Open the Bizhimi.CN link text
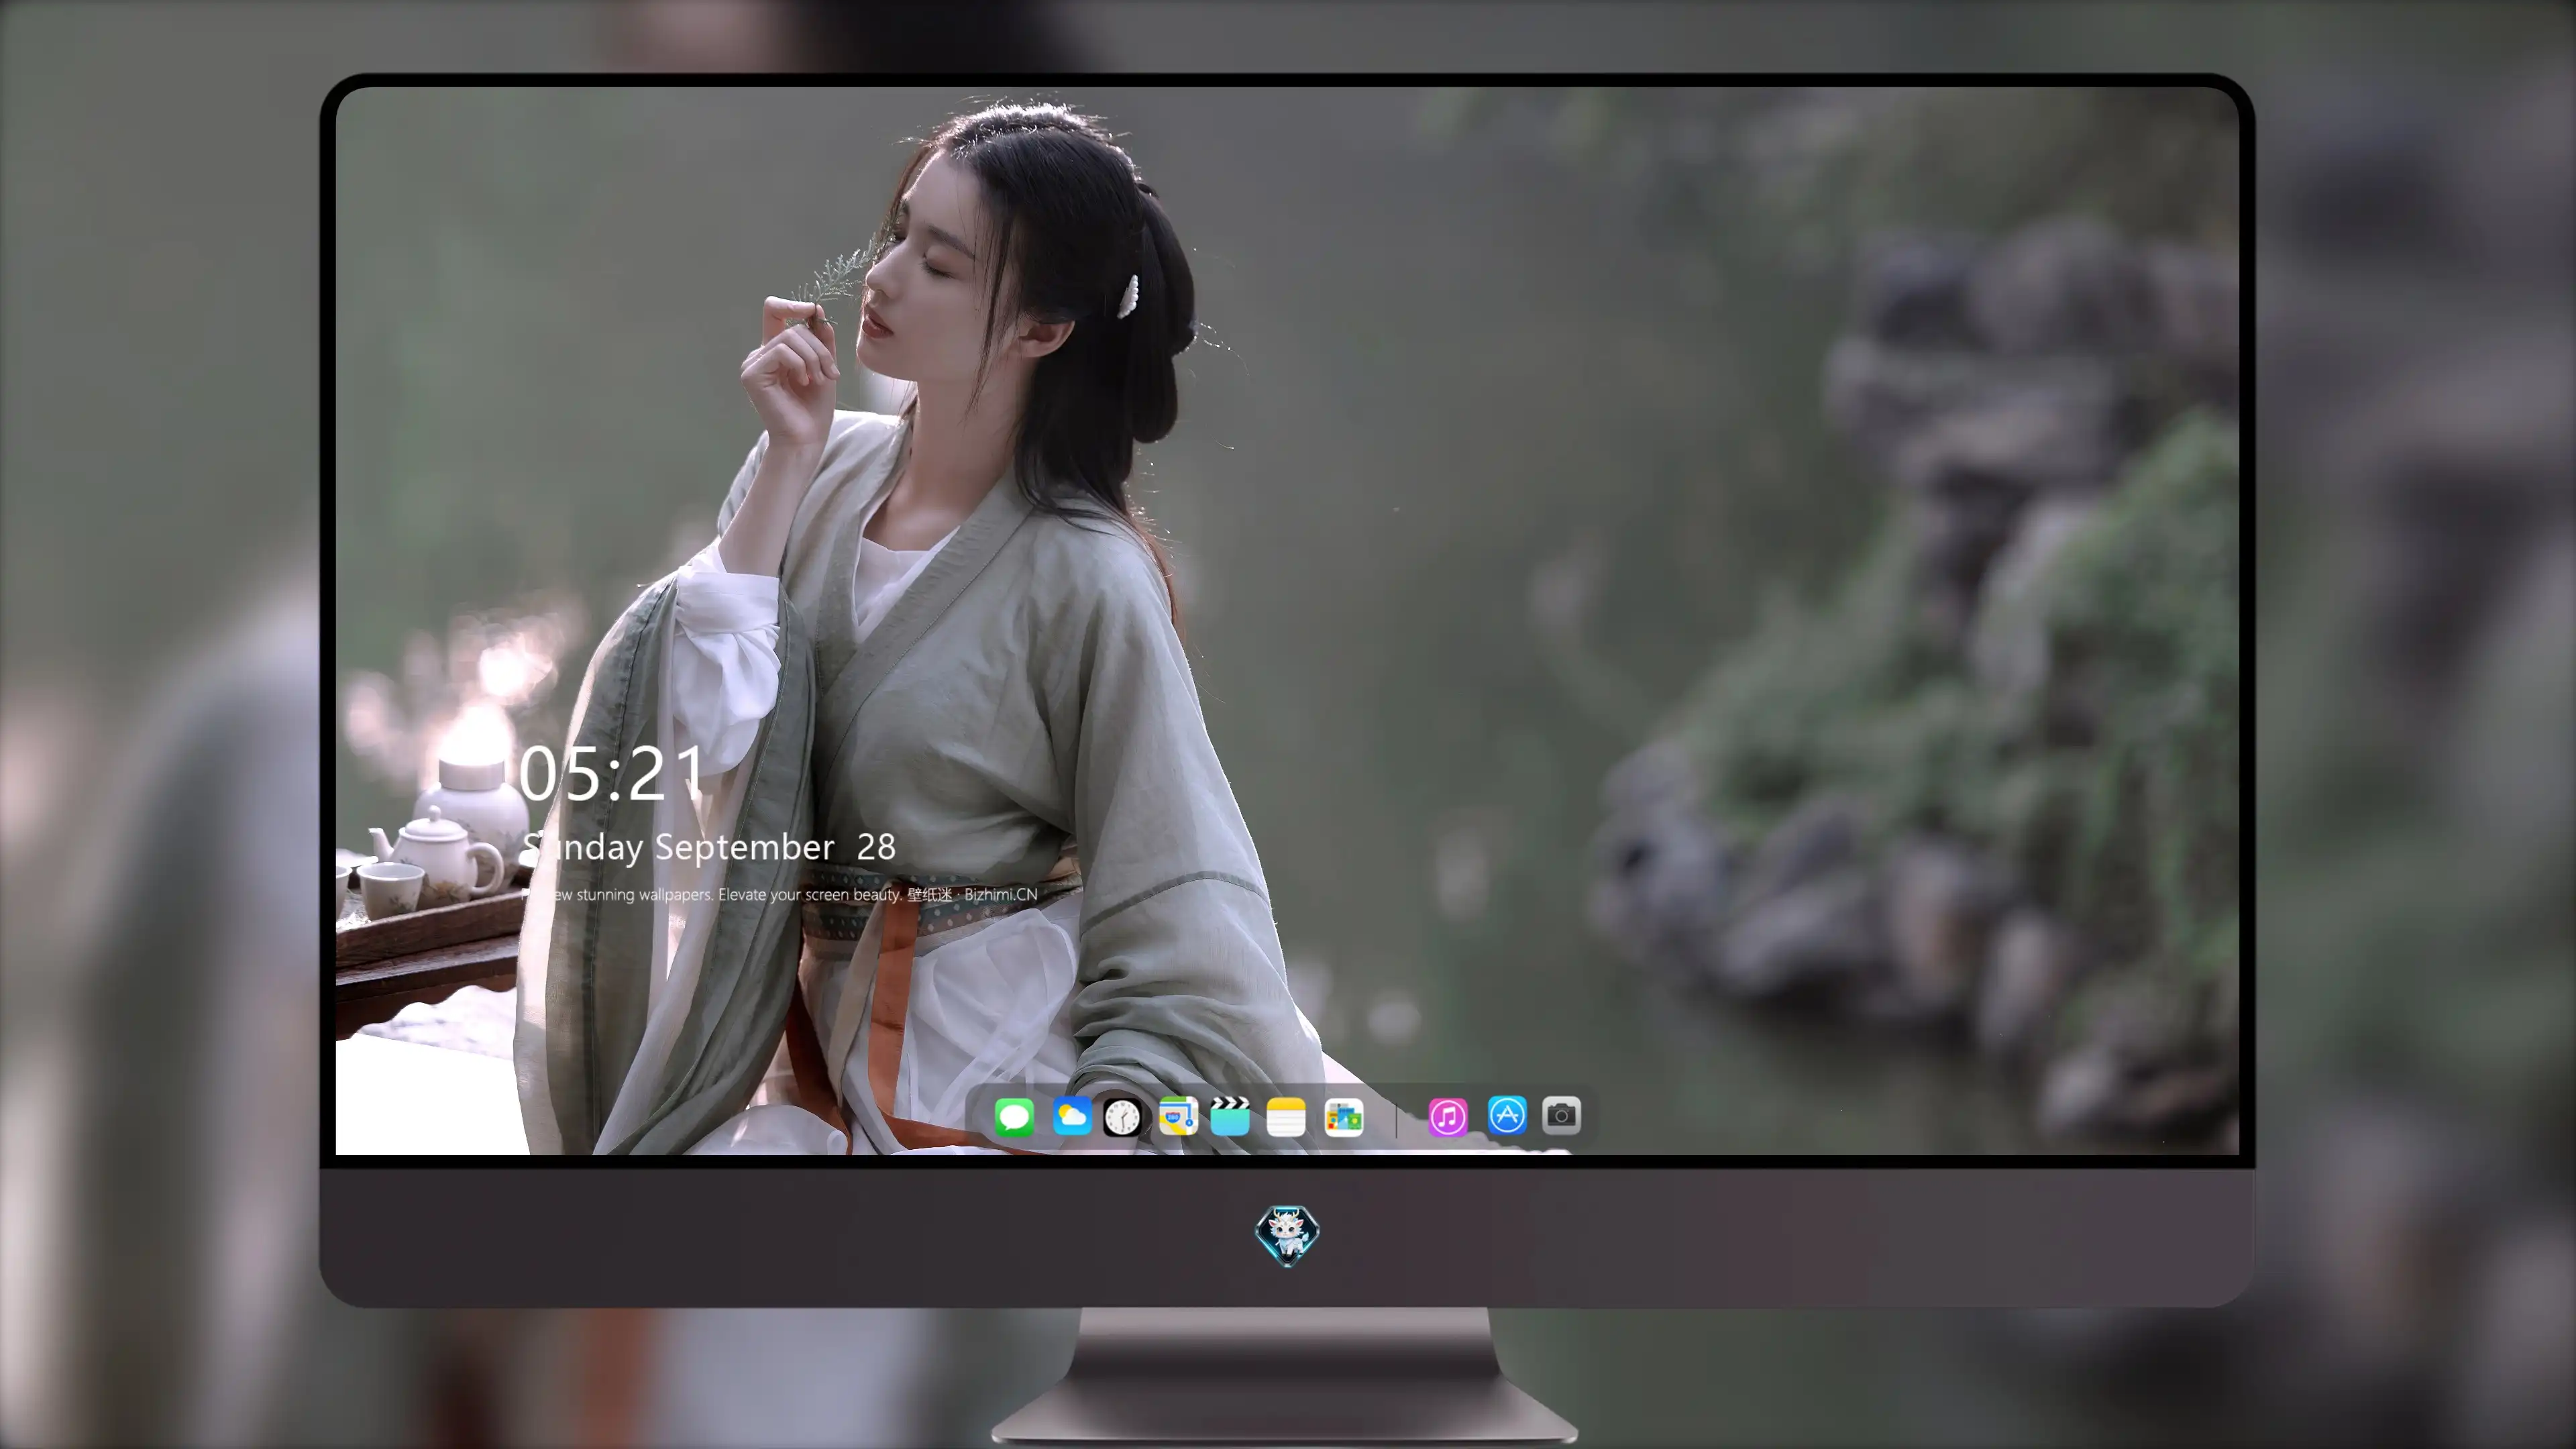Screen dimensions: 2576x1449 pyautogui.click(x=1000, y=894)
